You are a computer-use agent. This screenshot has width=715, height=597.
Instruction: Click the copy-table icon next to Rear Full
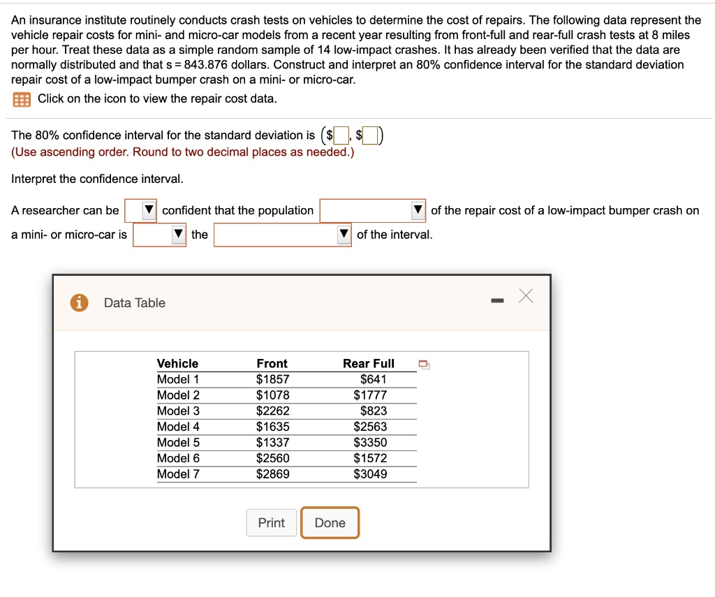point(424,364)
